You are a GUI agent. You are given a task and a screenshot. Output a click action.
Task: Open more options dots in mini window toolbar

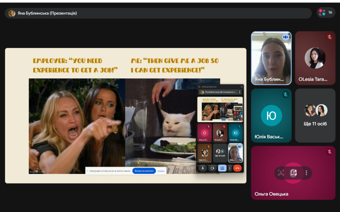[230, 168]
